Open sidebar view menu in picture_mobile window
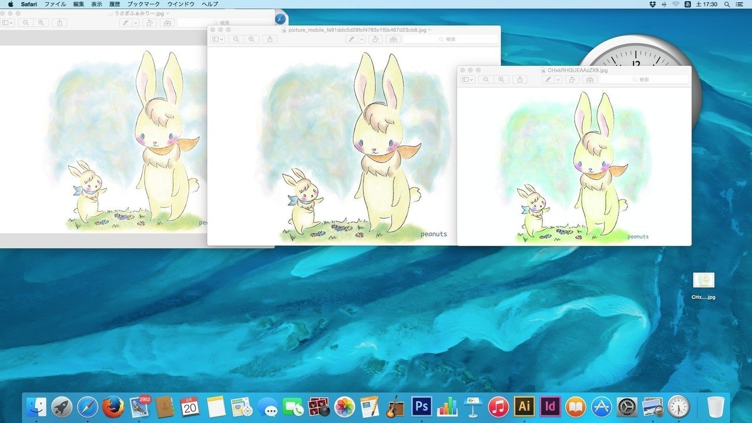The height and width of the screenshot is (423, 752). 218,39
